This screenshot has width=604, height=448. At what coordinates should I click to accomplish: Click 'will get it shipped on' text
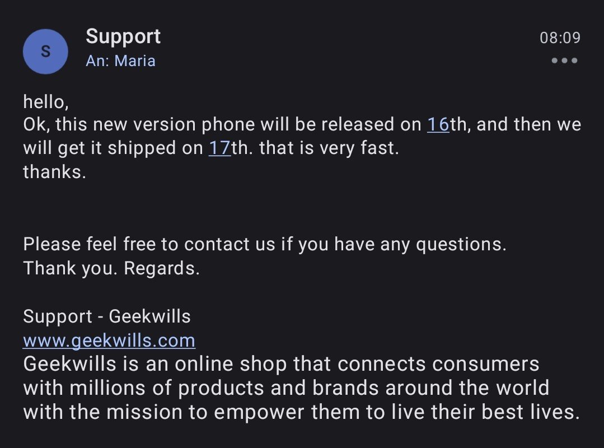pos(112,148)
